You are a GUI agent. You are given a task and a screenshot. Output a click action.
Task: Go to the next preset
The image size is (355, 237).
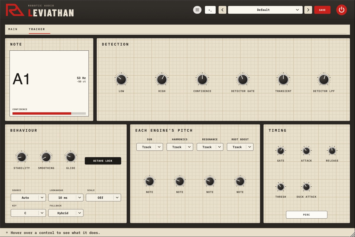[x=308, y=10]
